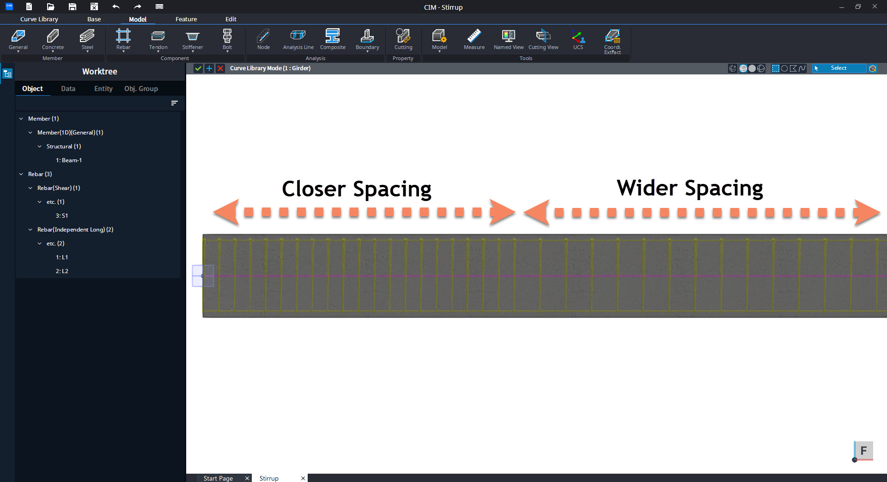Click the UCS coordinate tool

pos(578,40)
